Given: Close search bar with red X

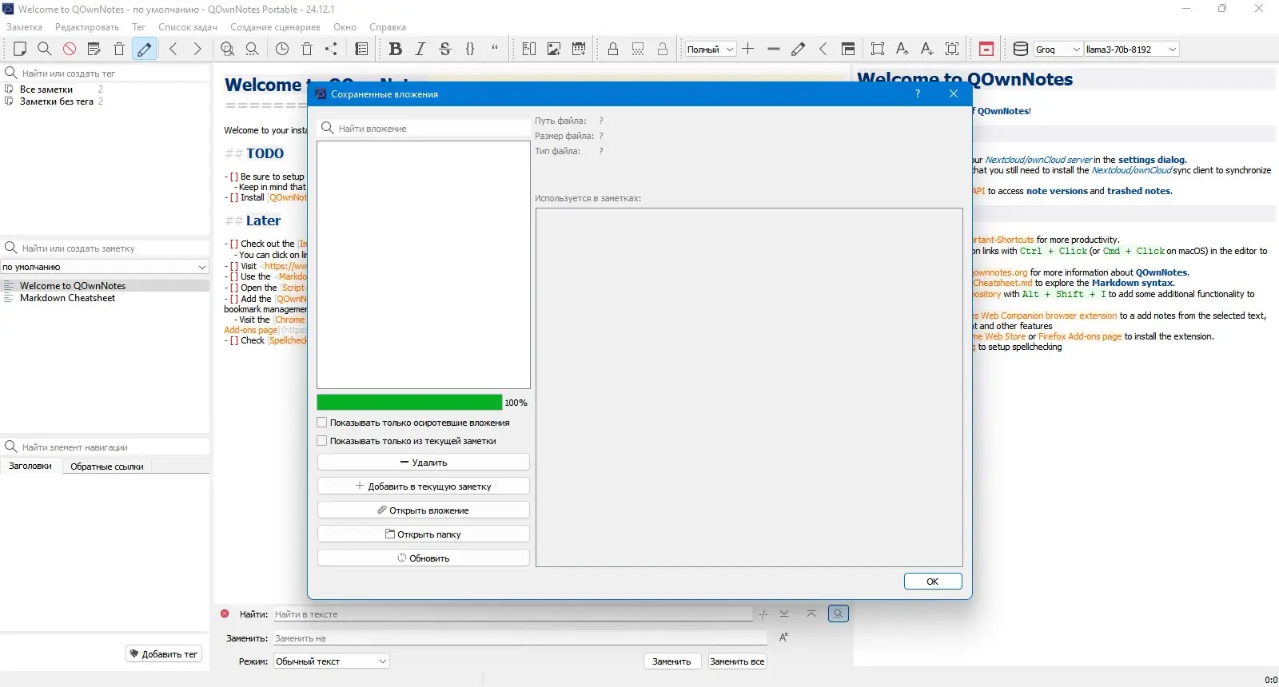Looking at the screenshot, I should 225,614.
